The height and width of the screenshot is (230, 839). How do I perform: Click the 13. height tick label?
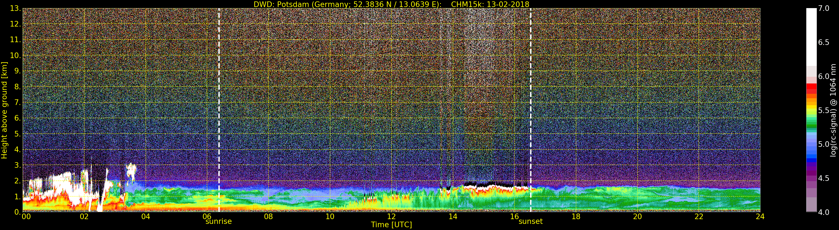[15, 8]
